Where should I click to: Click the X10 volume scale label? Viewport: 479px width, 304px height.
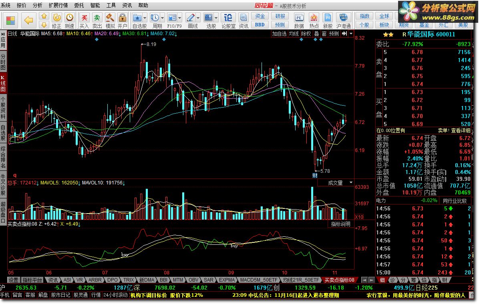[x=359, y=217]
